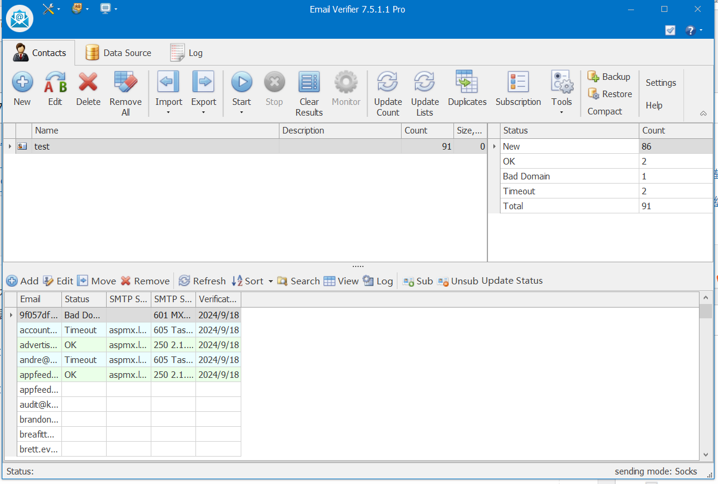This screenshot has width=718, height=484.
Task: Click the Restore icon
Action: 593,94
